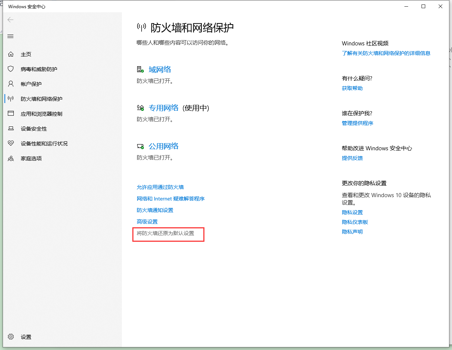Click 允许应用通过防火墙 link
Image resolution: width=452 pixels, height=350 pixels.
click(160, 187)
